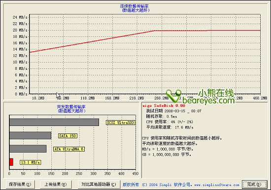
Task: Open the www.simplisoftware.com link
Action: (x=217, y=185)
